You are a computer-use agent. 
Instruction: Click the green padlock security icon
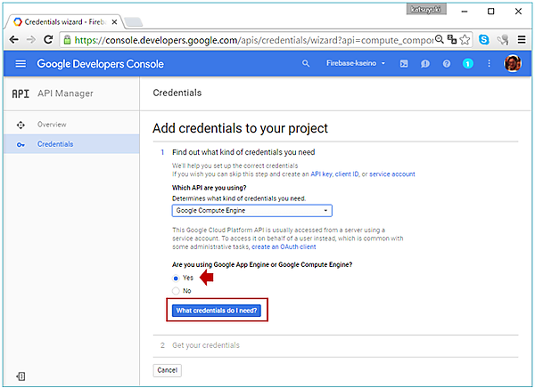pos(67,40)
